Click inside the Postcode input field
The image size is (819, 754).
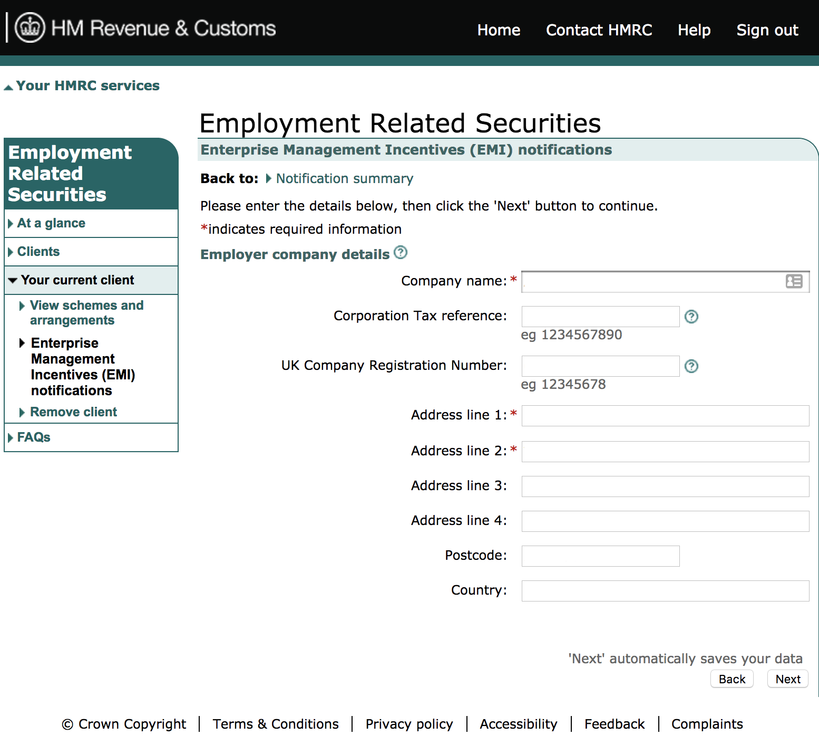click(600, 556)
